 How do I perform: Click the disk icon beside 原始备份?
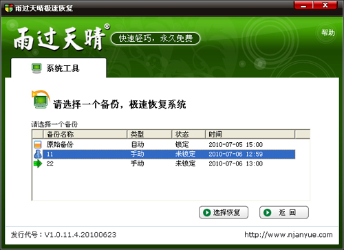[x=38, y=144]
